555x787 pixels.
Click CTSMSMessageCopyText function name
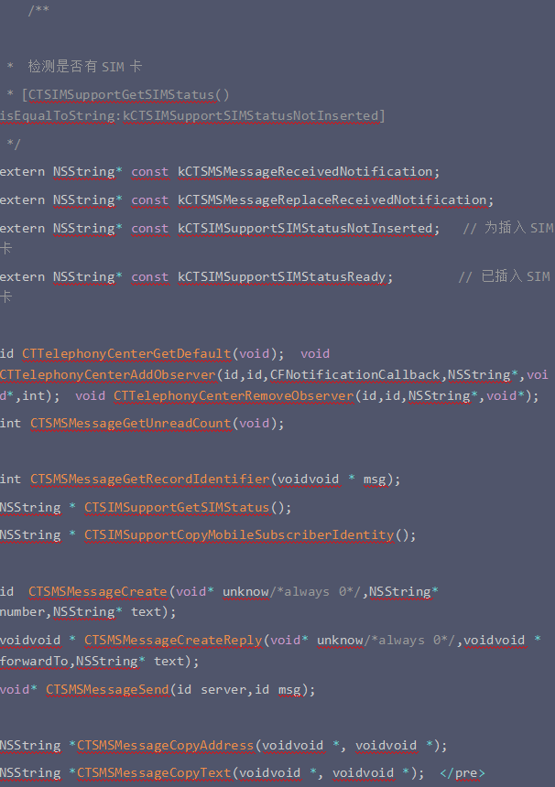point(154,773)
